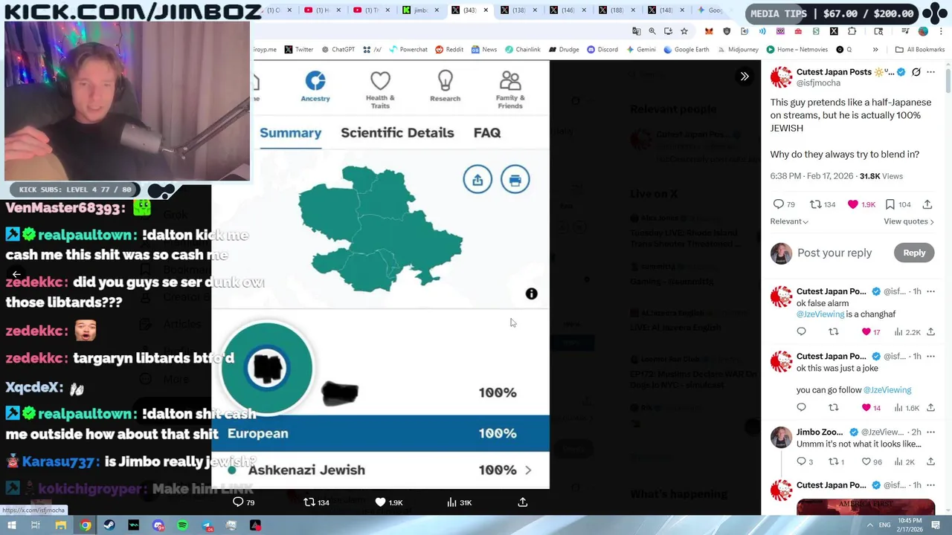Like Jimbo Zoo's reply with 96 likes
The height and width of the screenshot is (535, 952).
point(866,462)
